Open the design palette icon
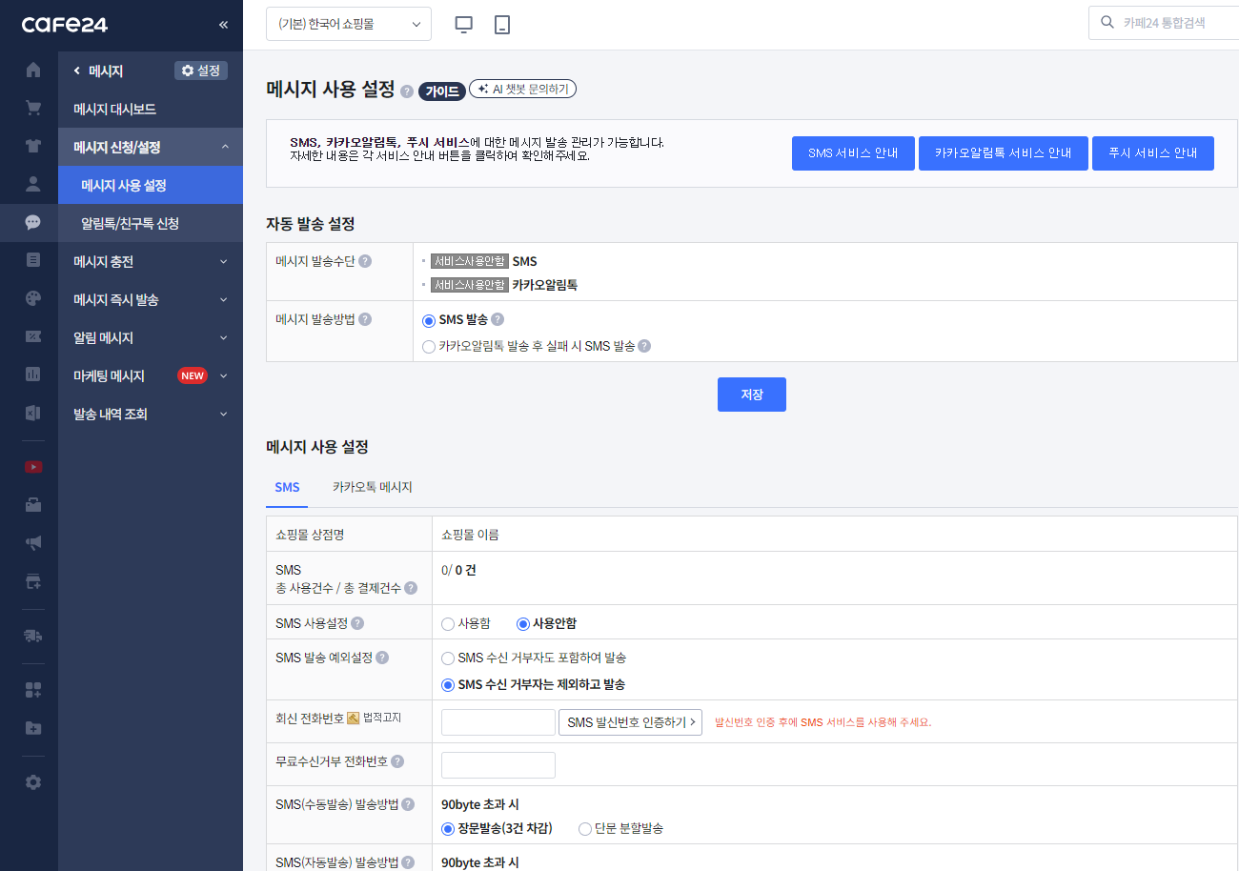 [33, 298]
